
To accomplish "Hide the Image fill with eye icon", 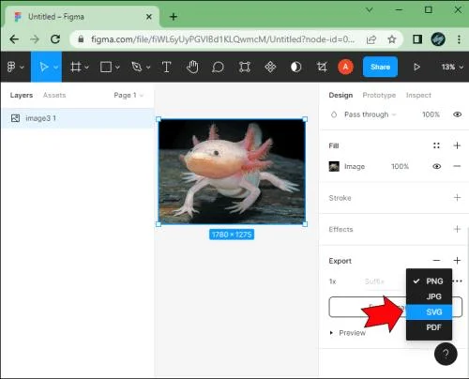I will coord(437,166).
